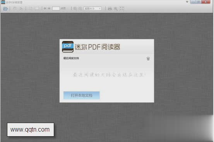This screenshot has height=142, width=214.
Task: Minimize the PDF reader window
Action: 193,2
